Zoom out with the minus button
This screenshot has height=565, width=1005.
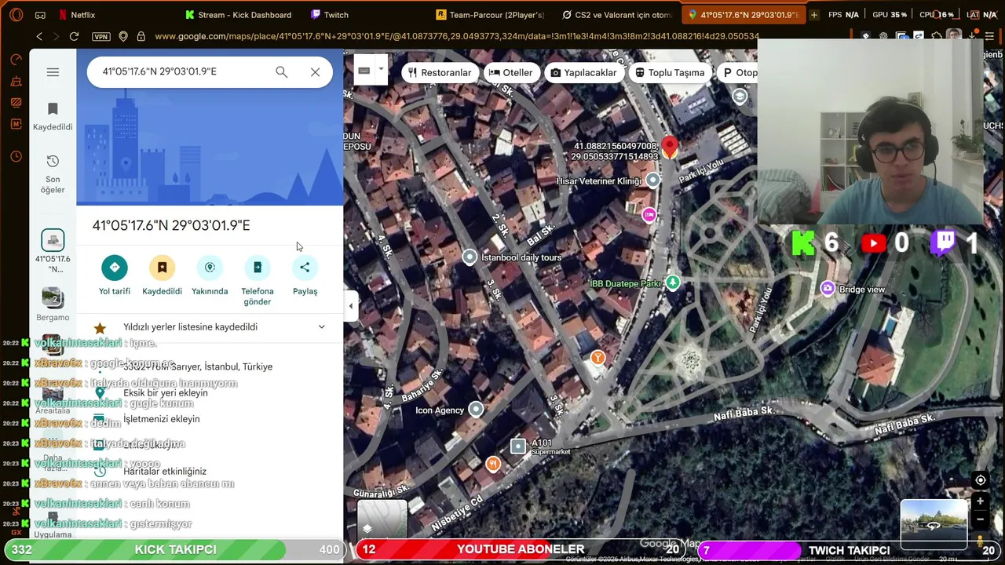[x=981, y=519]
